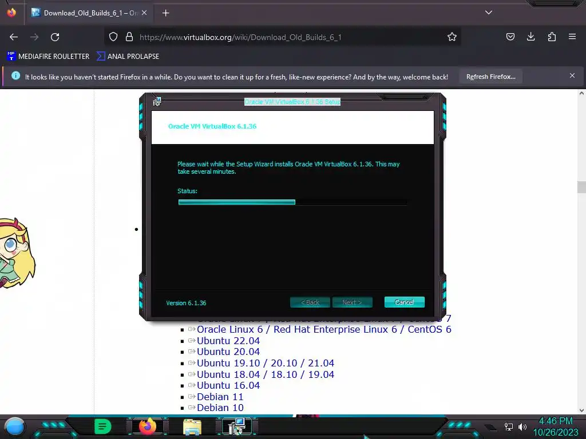Open Oracle Linux 6 / CentOS 6 link
The height and width of the screenshot is (439, 586).
[x=324, y=329]
